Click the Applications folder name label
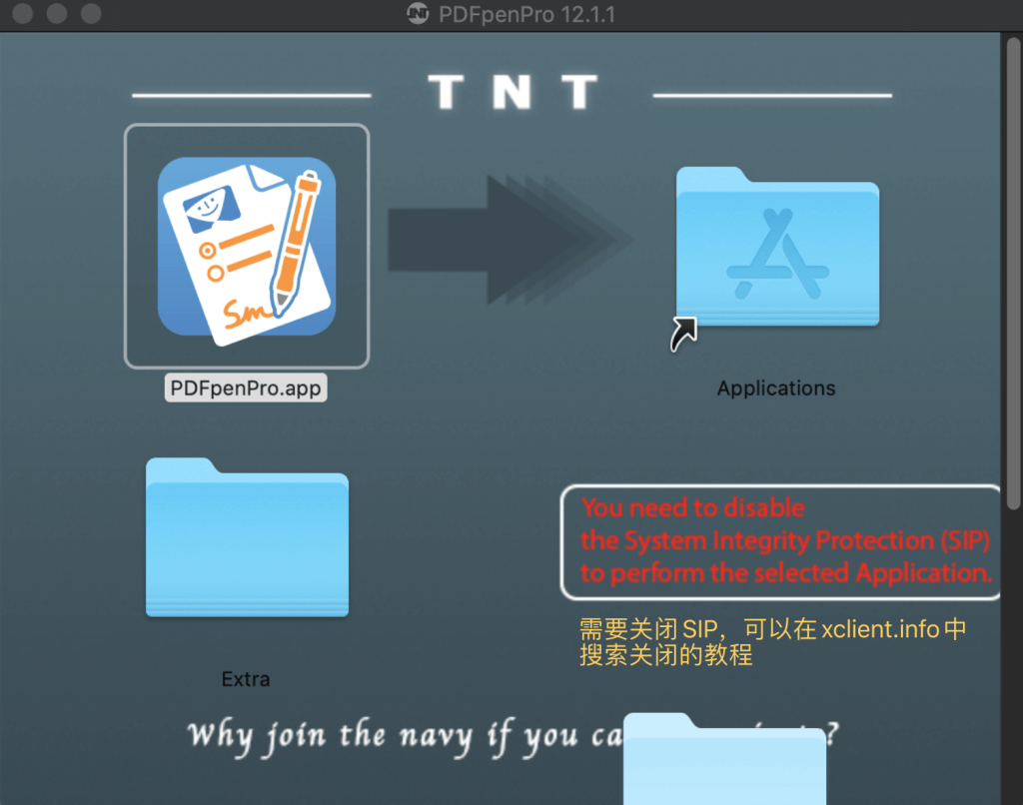 point(776,389)
